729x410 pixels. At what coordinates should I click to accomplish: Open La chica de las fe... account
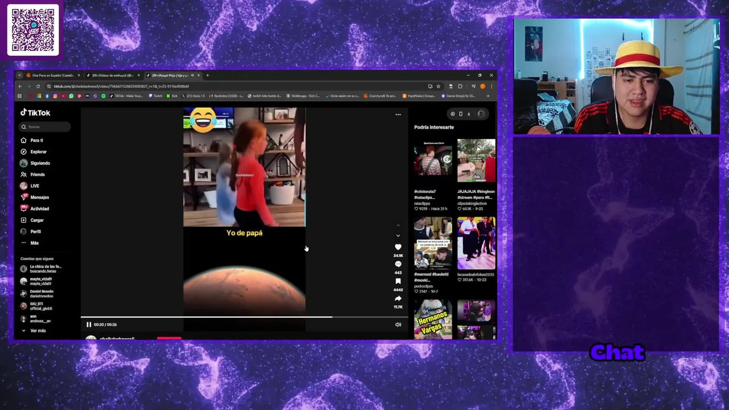(41, 269)
